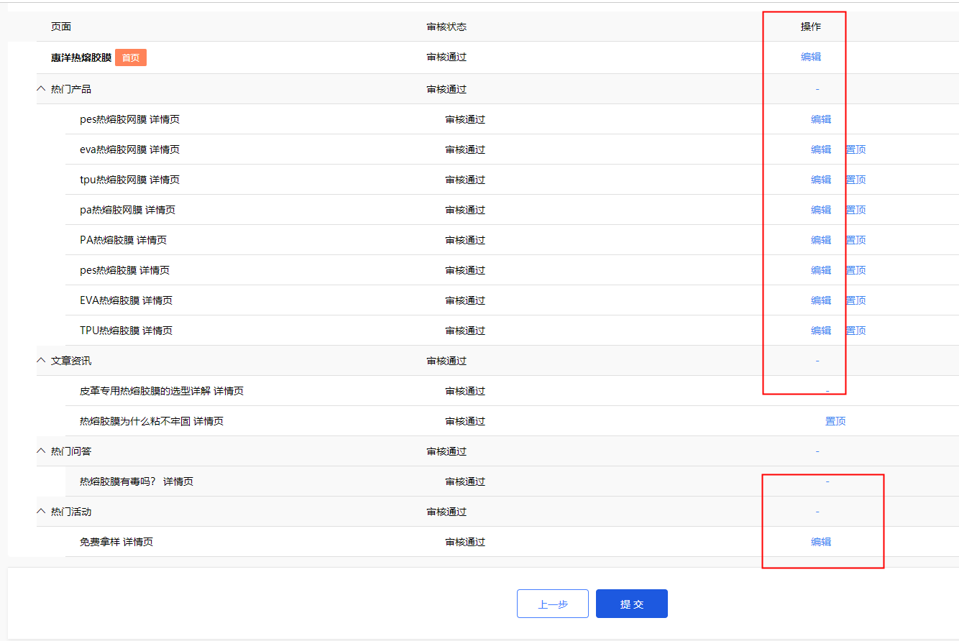Edit the eva热熔胶网膜 详情页 row
This screenshot has width=959, height=641.
click(821, 149)
